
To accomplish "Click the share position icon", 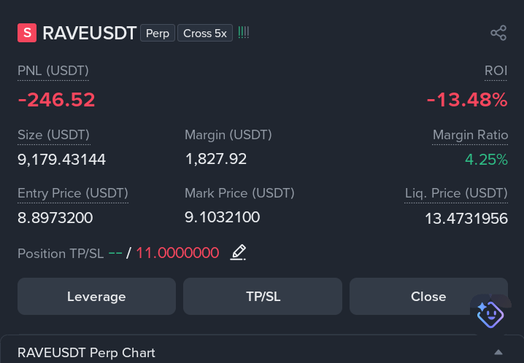I will point(498,33).
